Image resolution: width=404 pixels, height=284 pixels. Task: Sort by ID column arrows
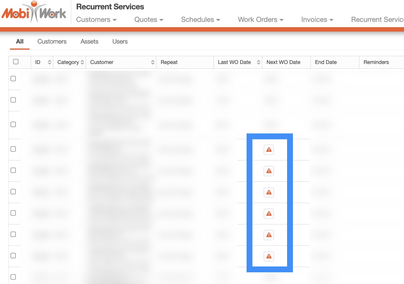point(49,62)
